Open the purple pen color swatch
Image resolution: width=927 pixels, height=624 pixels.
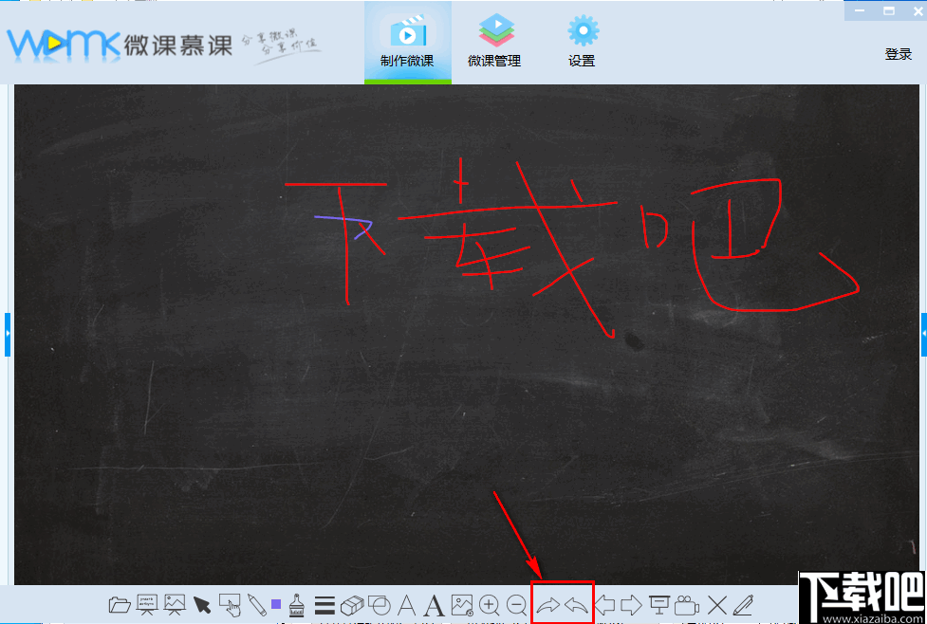(x=276, y=604)
